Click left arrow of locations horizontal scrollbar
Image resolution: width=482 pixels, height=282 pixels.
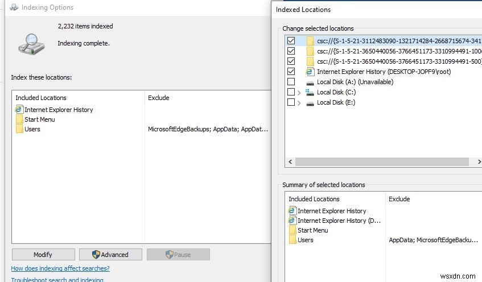290,161
